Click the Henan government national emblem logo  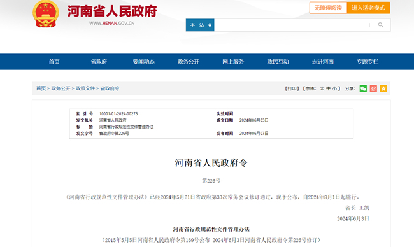(x=46, y=14)
